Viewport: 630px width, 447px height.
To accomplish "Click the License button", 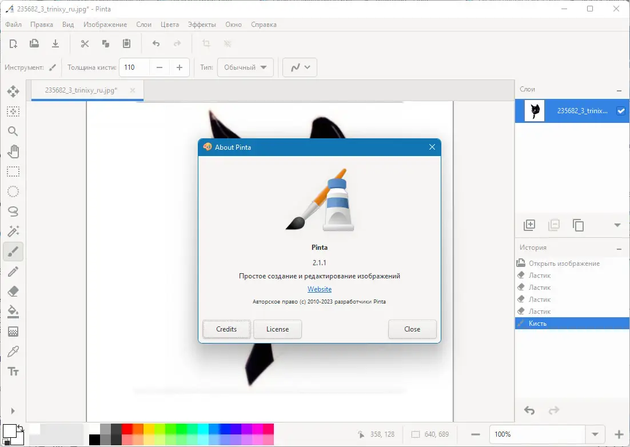I will pyautogui.click(x=278, y=329).
